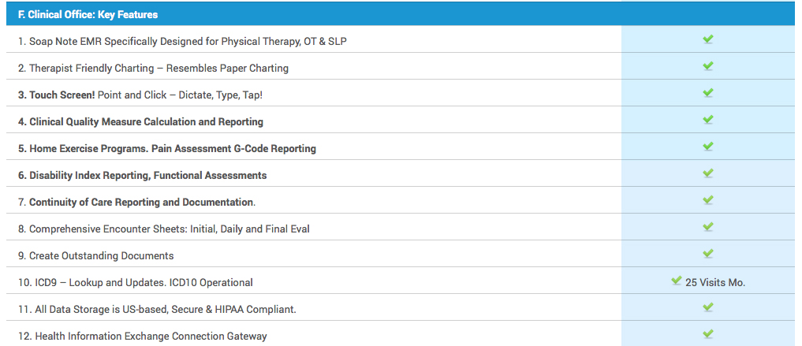Select the "Touch Screen!" feature text
Image resolution: width=802 pixels, height=346 pixels.
click(x=62, y=95)
